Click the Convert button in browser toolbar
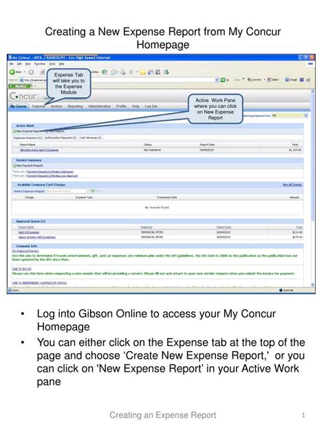 click(254, 80)
